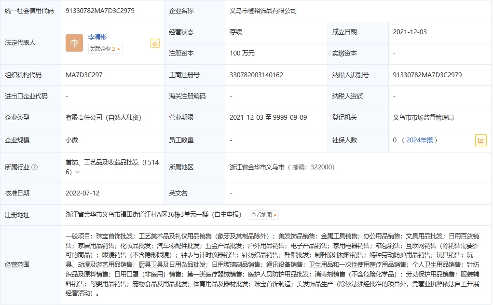The image size is (493, 305).
Task: Click the orange 李 avatar icon
Action: pyautogui.click(x=74, y=43)
